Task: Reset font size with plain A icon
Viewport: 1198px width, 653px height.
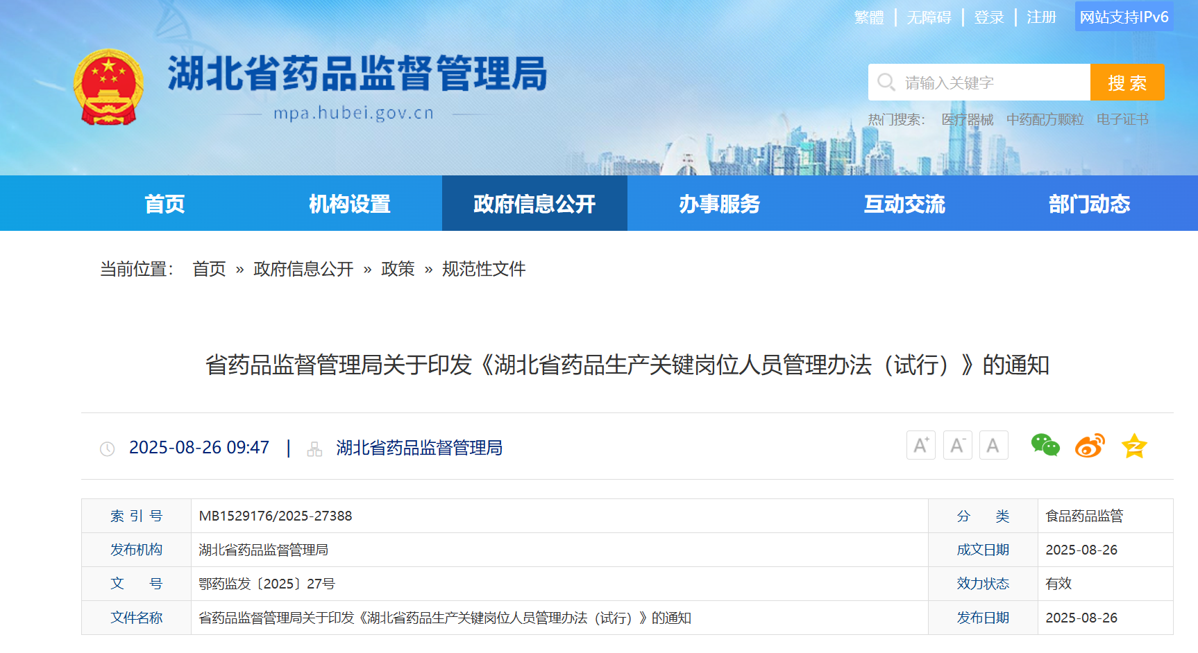Action: 993,445
